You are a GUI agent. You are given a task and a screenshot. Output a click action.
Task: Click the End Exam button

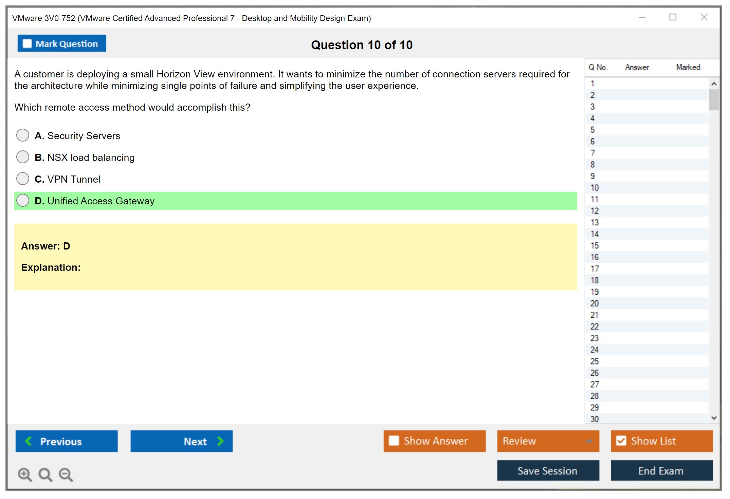click(x=661, y=470)
